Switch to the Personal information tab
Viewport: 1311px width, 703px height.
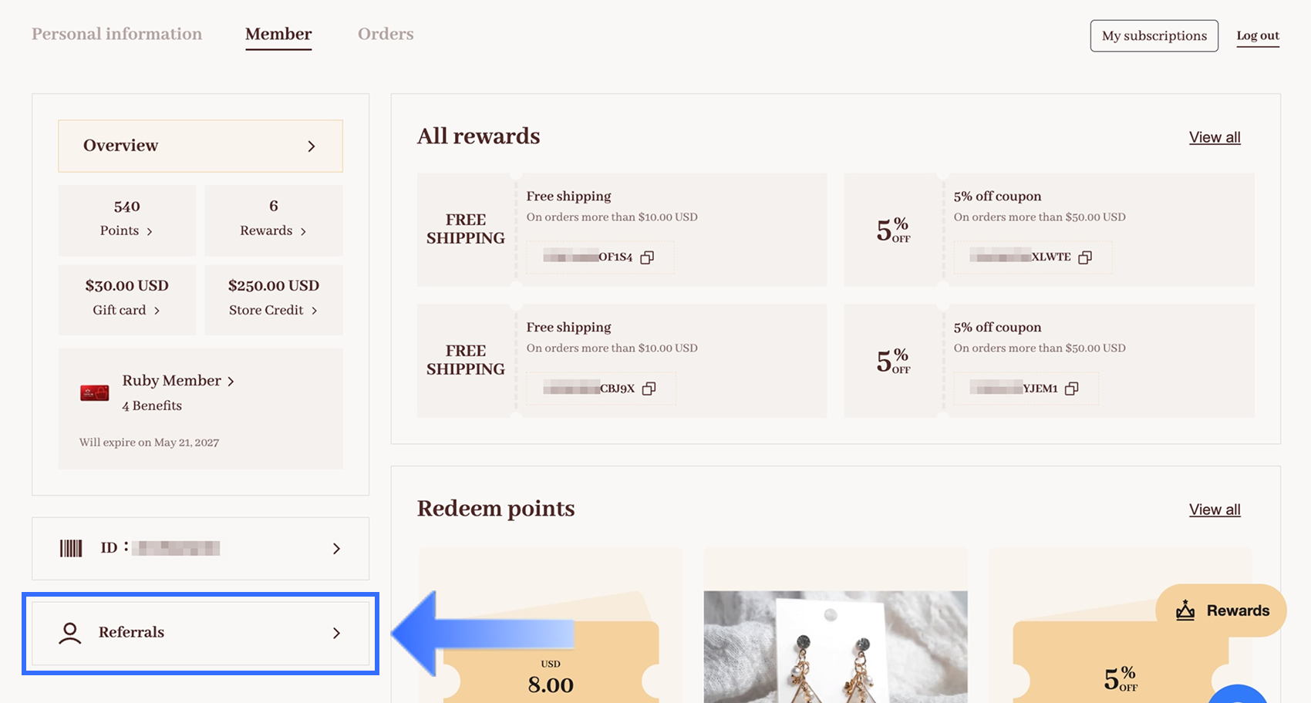[116, 34]
